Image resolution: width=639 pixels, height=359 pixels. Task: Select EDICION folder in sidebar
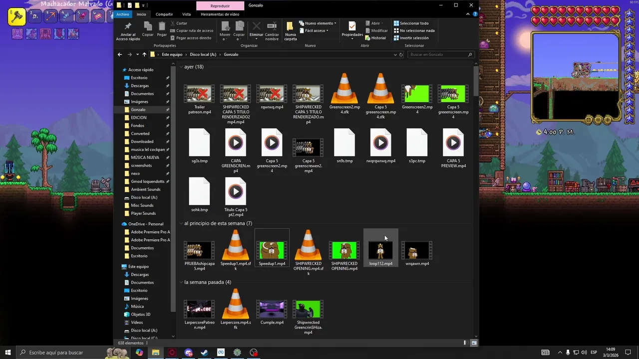(x=139, y=118)
